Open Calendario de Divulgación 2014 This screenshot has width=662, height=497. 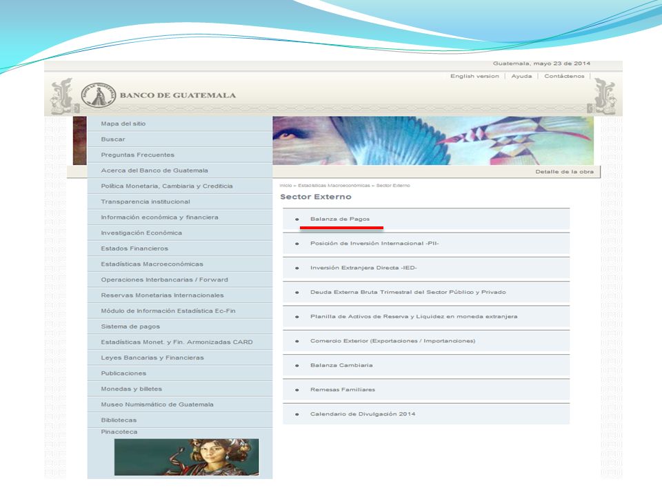point(363,415)
